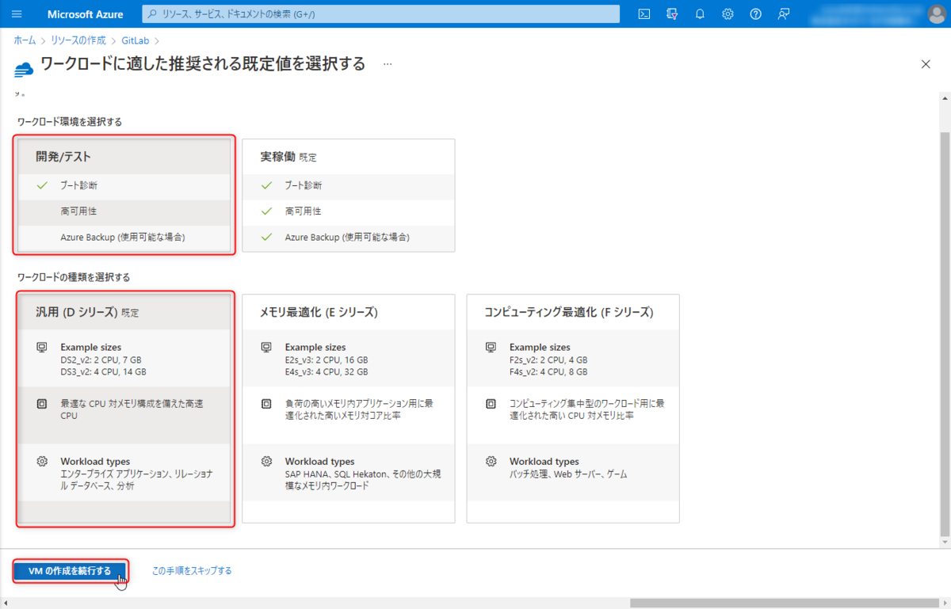Open the more actions ellipsis menu

386,64
